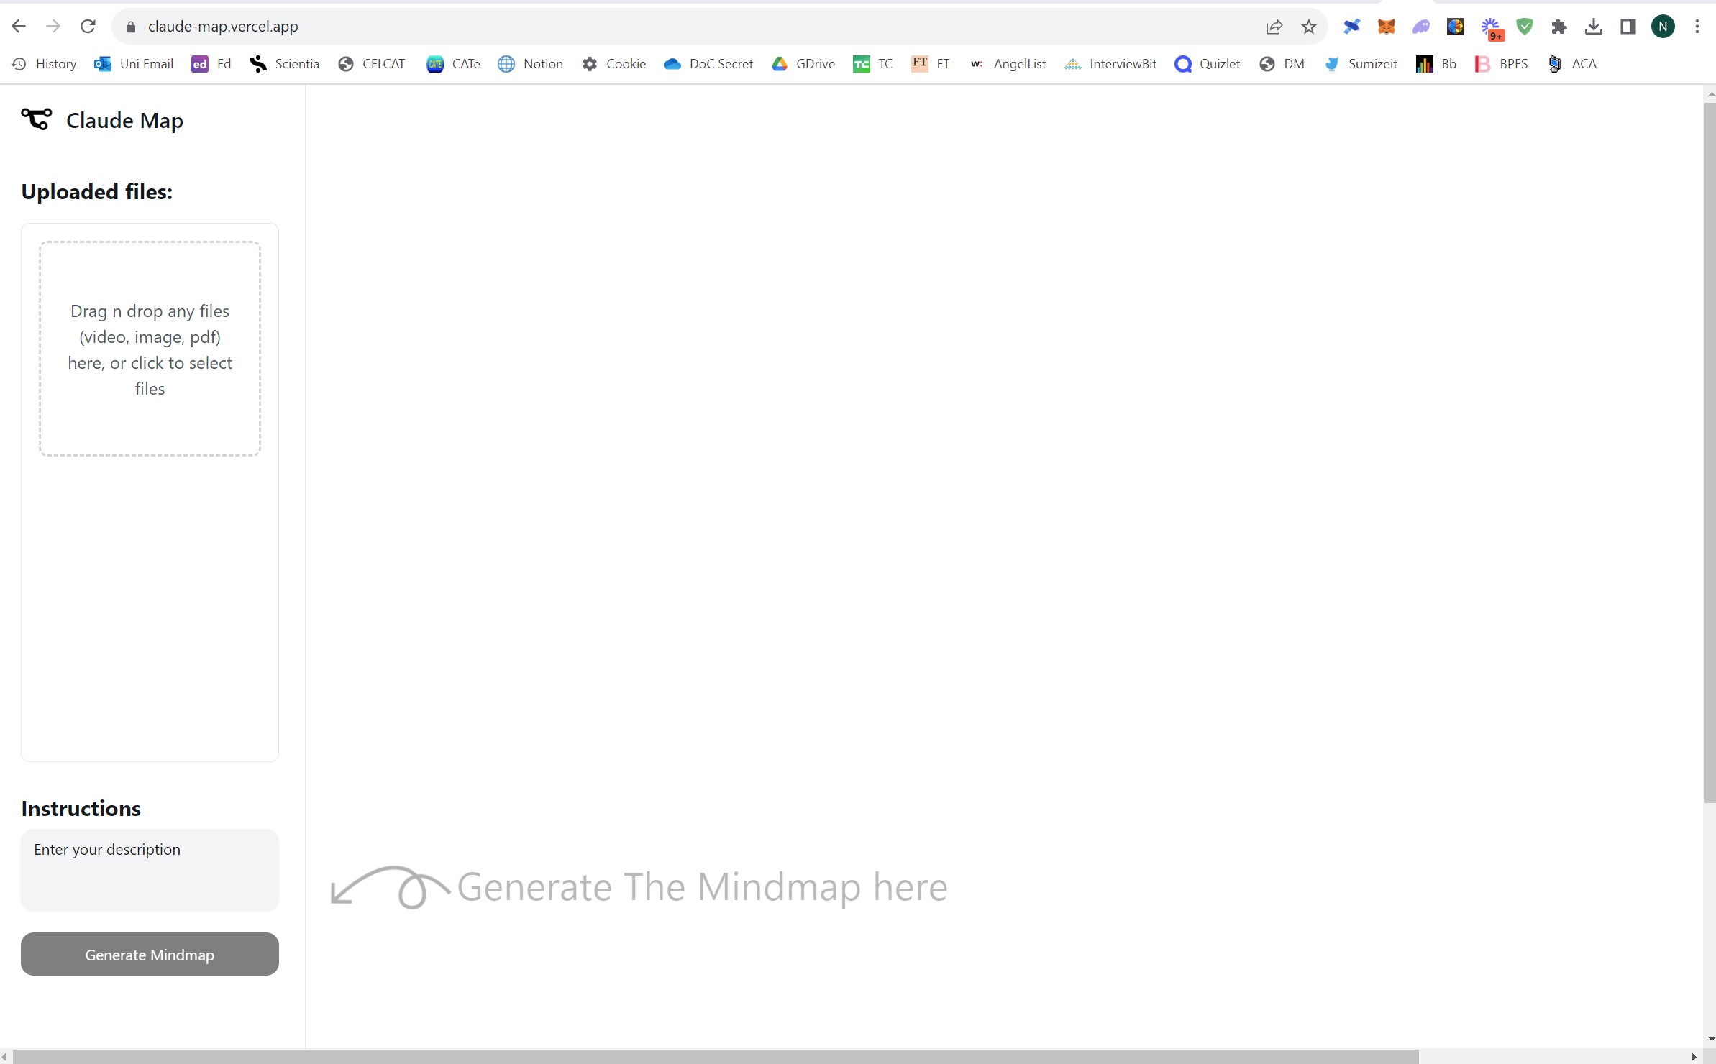Toggle the browser side panel icon

pos(1628,27)
